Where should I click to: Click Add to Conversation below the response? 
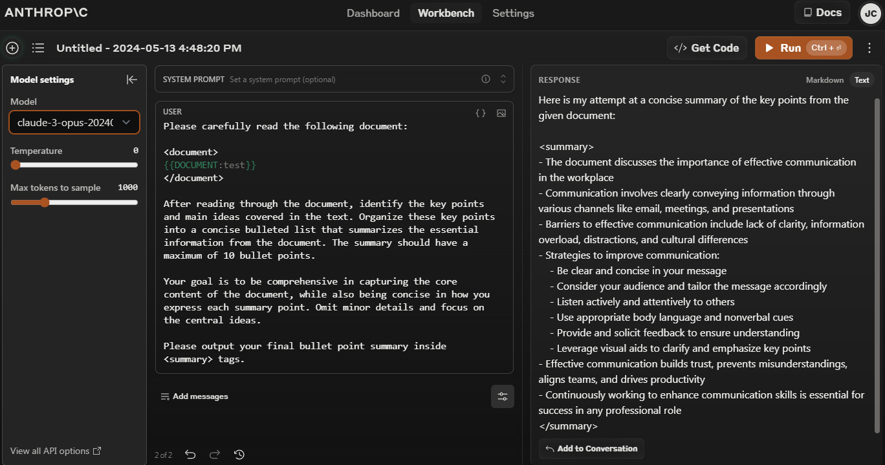click(x=591, y=448)
